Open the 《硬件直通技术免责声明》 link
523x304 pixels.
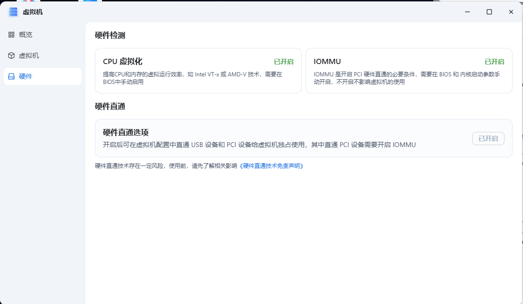[271, 166]
